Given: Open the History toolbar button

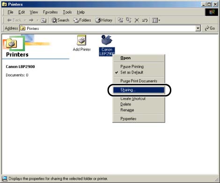Looking at the screenshot, I should click(103, 20).
